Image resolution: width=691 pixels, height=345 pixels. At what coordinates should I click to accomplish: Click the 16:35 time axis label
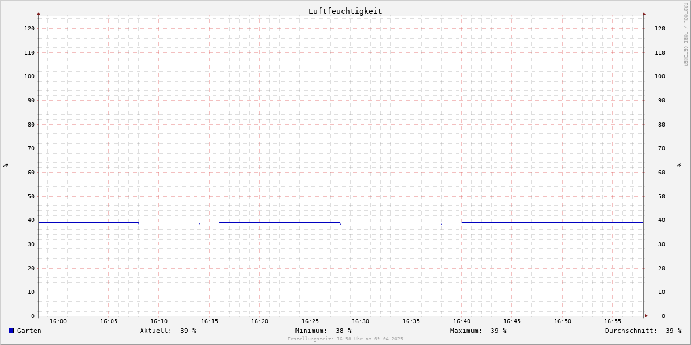pyautogui.click(x=411, y=321)
